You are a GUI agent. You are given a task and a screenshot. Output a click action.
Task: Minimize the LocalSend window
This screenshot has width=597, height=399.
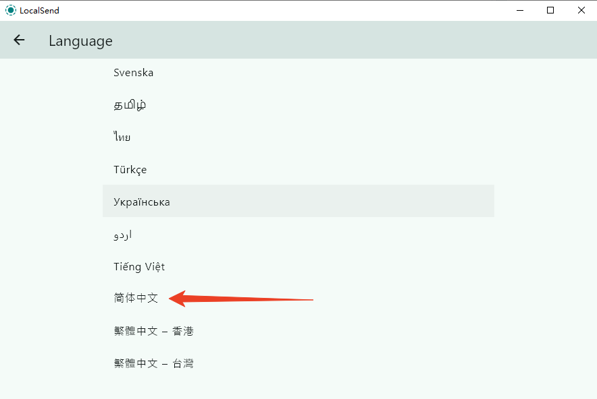coord(519,10)
